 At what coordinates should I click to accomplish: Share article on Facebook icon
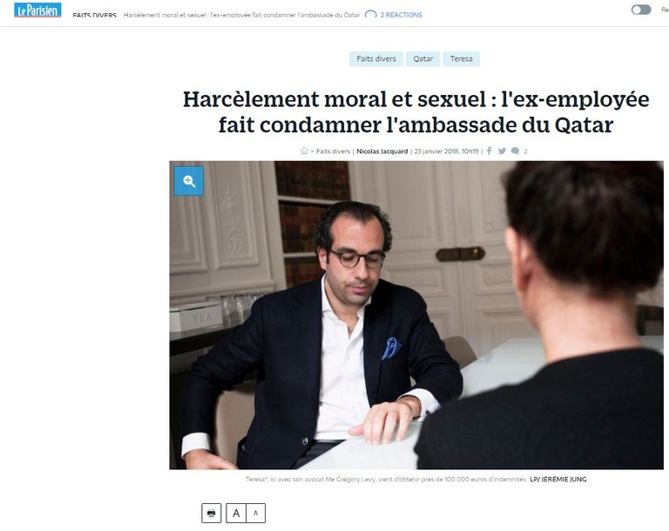pyautogui.click(x=490, y=151)
